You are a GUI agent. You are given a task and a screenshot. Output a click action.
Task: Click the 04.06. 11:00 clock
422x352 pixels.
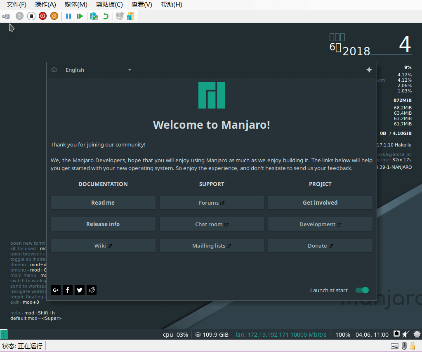click(372, 335)
